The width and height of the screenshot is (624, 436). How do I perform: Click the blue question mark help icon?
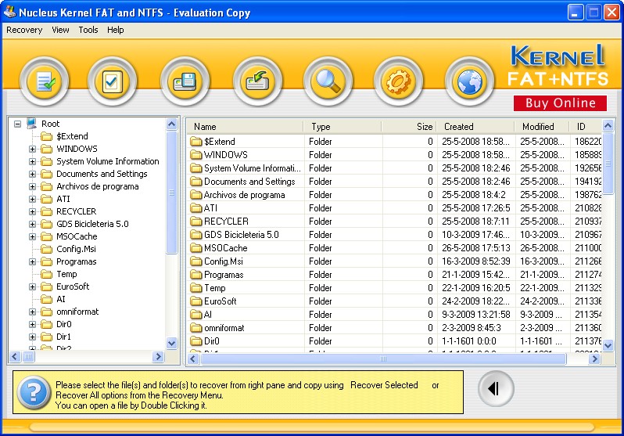[x=34, y=393]
